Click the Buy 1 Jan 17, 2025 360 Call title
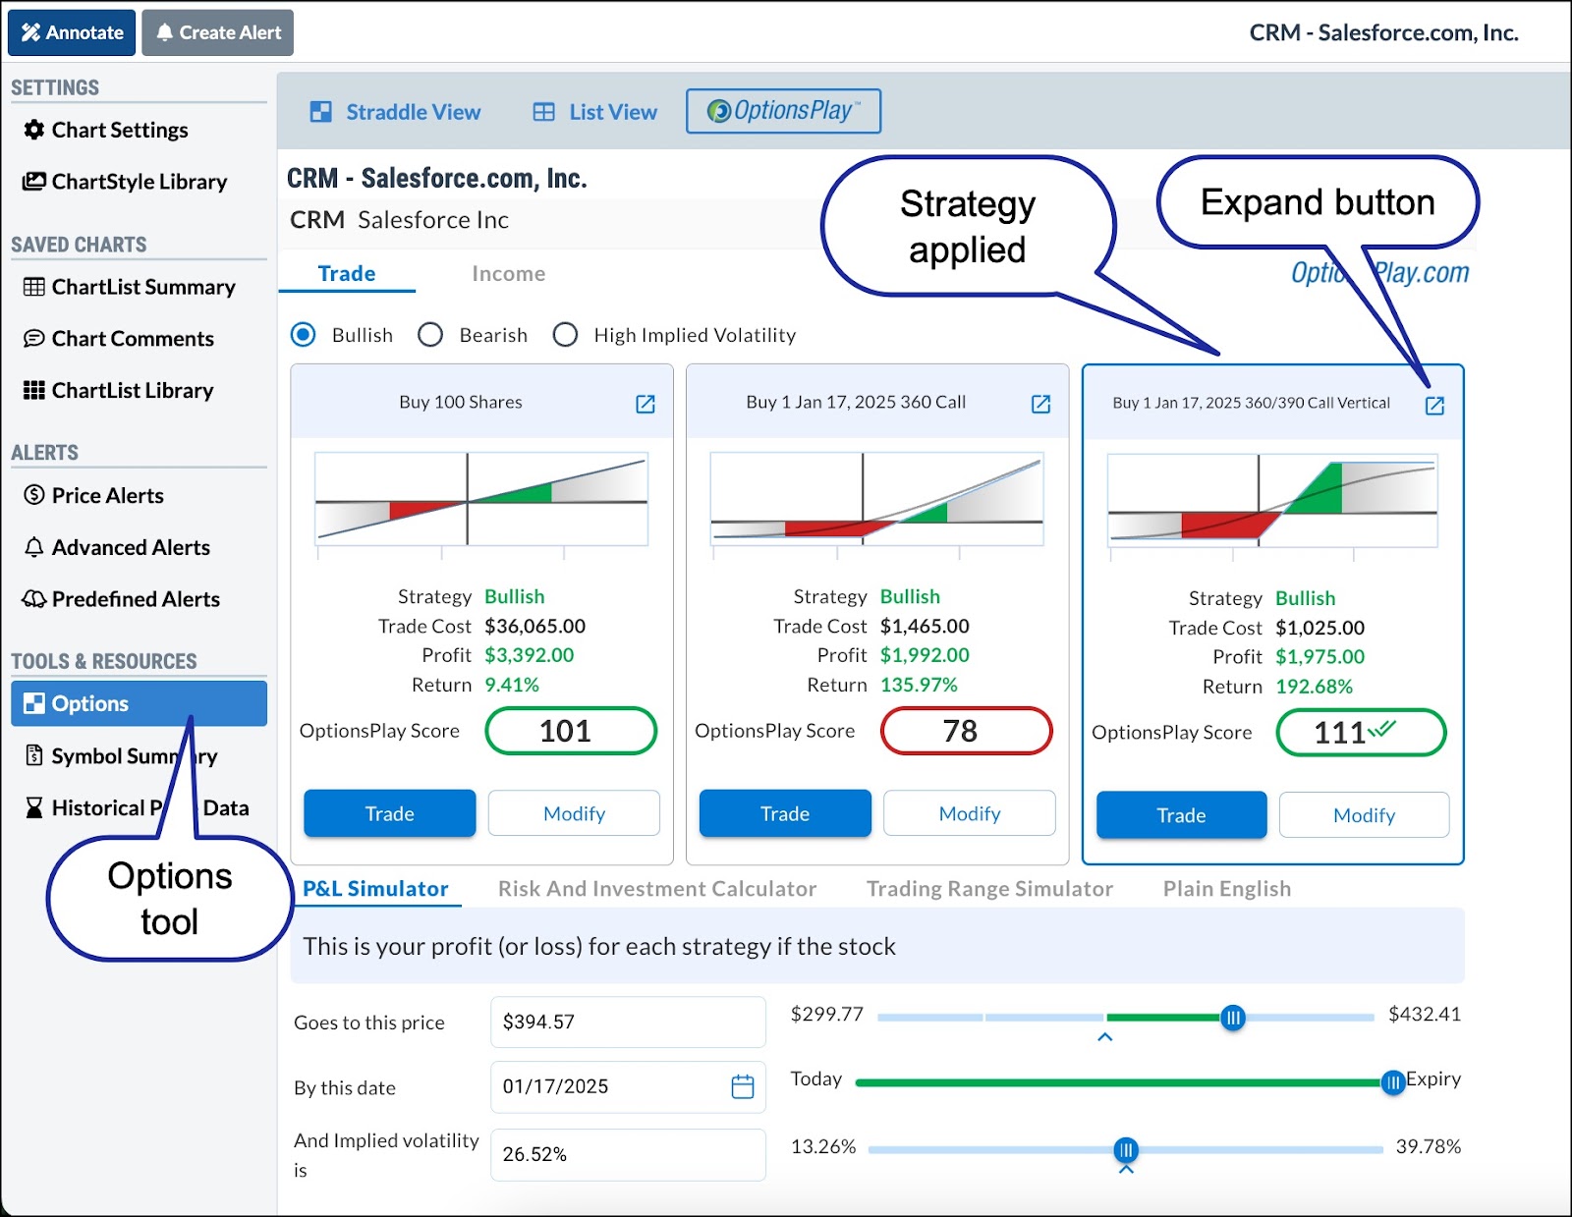The image size is (1572, 1217). tap(856, 402)
